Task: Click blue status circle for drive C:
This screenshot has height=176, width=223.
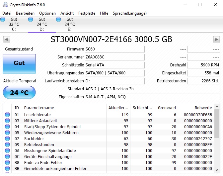Action: [x=3, y=19]
